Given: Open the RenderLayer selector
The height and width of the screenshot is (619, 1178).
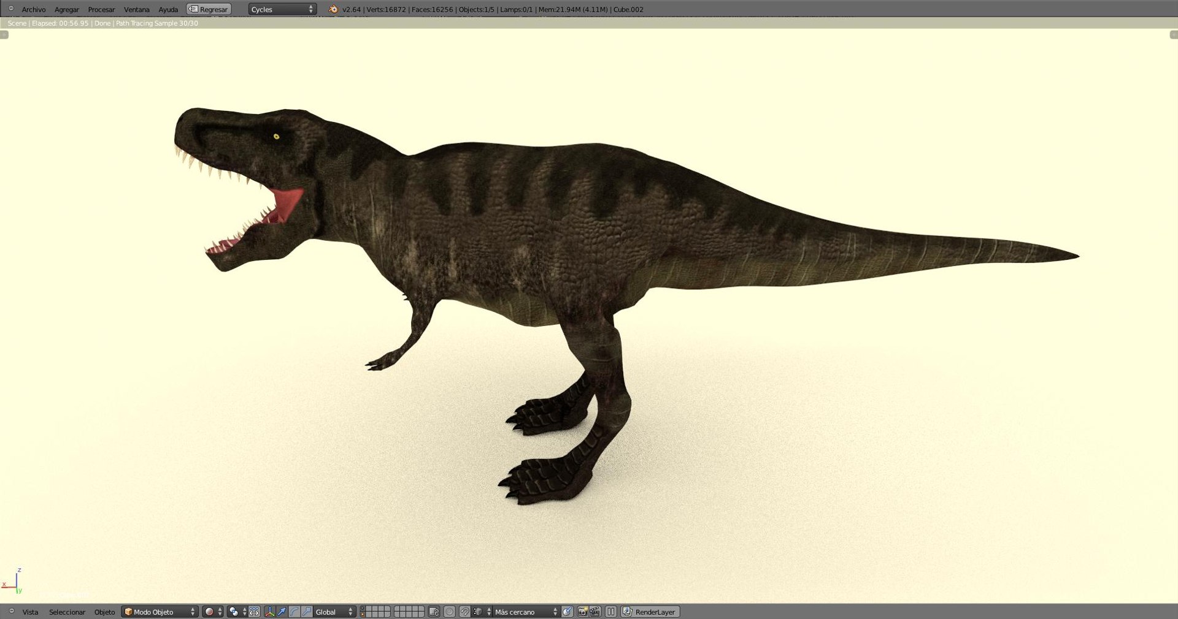Looking at the screenshot, I should pyautogui.click(x=650, y=612).
